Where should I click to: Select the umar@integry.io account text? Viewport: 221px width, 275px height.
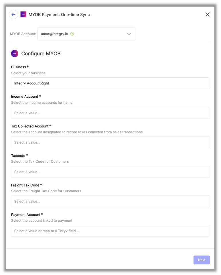tap(54, 34)
